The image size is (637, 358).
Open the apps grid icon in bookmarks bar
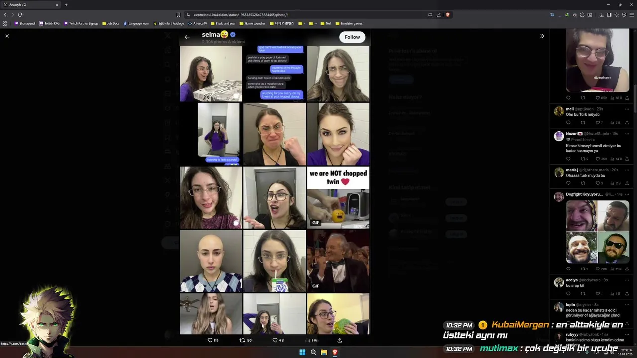pos(5,23)
